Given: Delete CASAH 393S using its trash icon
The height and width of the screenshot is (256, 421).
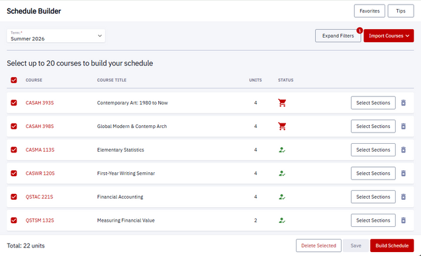Looking at the screenshot, I should (403, 103).
